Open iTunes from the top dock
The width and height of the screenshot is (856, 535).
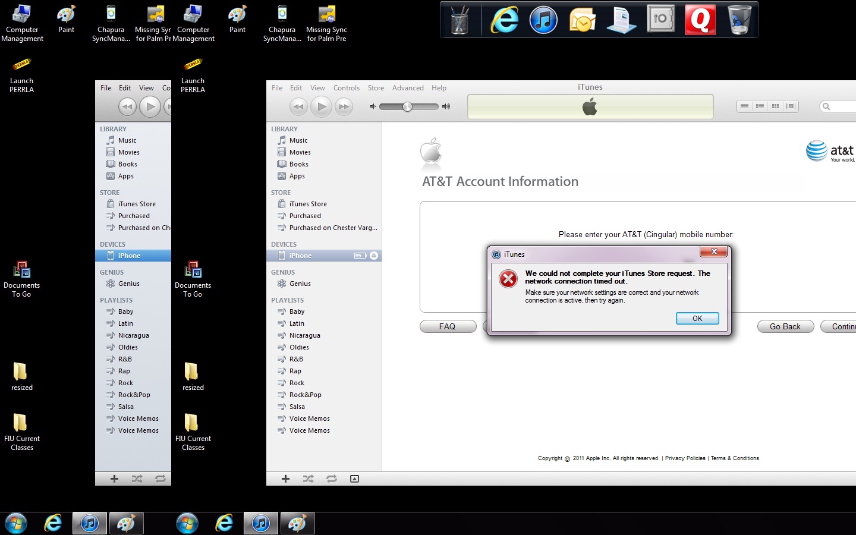point(543,20)
